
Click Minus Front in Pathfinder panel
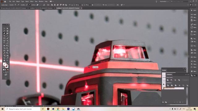[171, 80]
